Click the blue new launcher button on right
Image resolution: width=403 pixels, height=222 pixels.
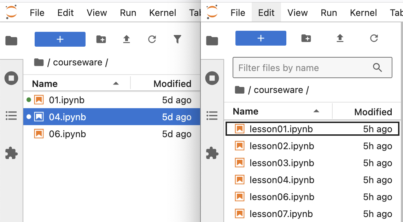coord(261,38)
